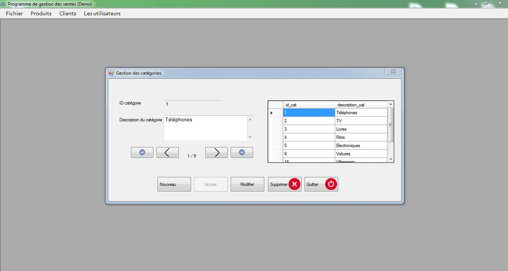The height and width of the screenshot is (271, 508).
Task: Click the Nouveau button
Action: 174,184
